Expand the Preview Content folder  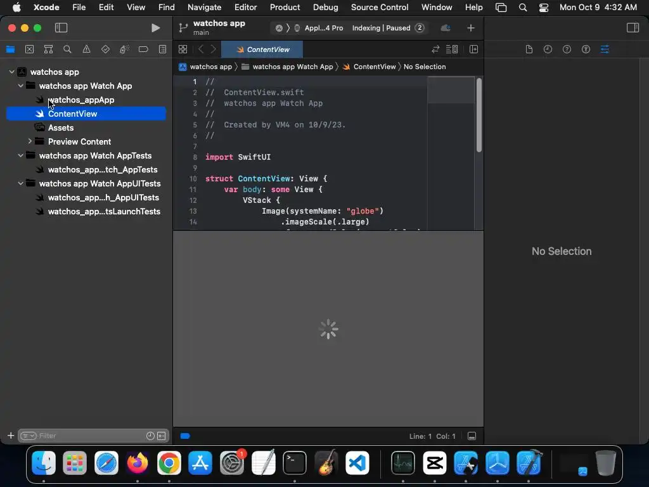tap(30, 141)
